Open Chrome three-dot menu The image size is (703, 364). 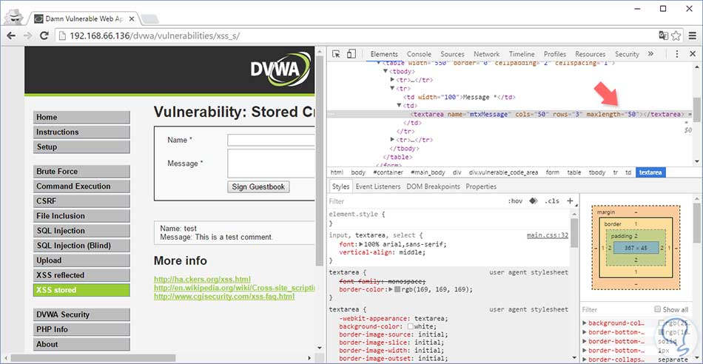[691, 36]
